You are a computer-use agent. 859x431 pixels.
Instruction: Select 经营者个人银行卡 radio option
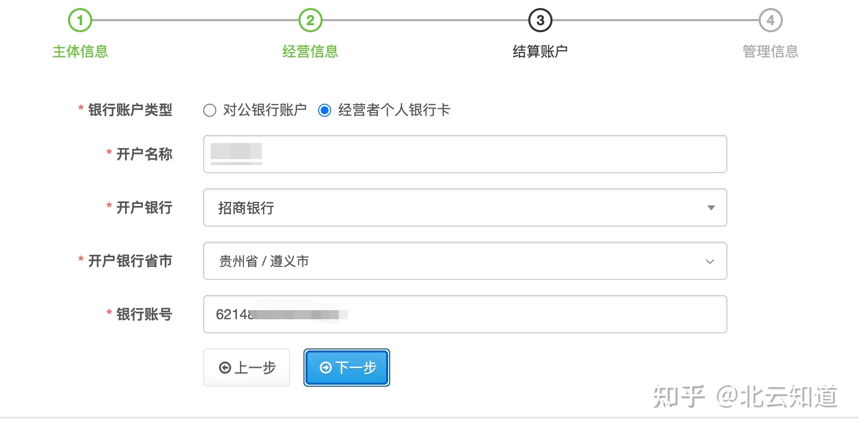(x=325, y=110)
